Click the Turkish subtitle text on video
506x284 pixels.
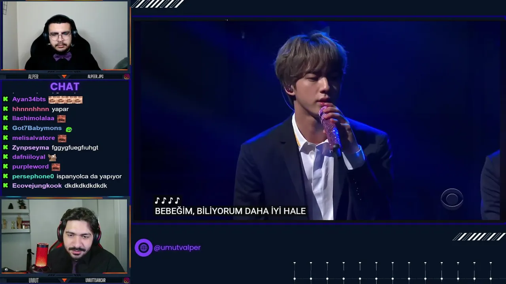[230, 211]
